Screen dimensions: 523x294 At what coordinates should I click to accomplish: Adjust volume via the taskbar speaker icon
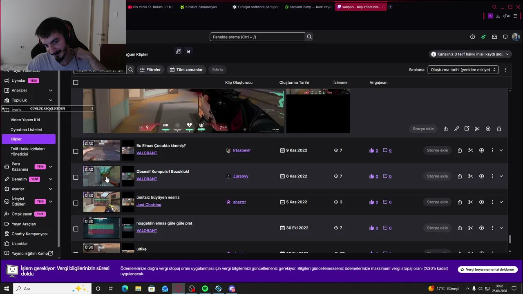tap(480, 289)
